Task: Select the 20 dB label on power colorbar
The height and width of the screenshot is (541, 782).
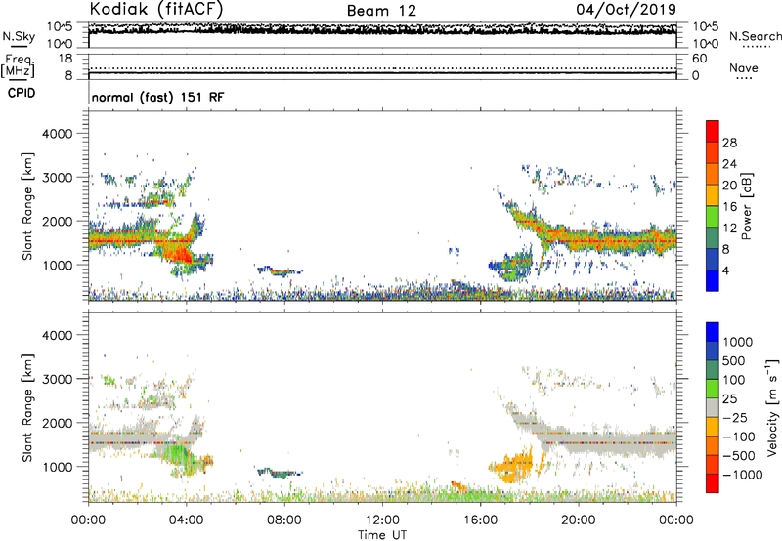Action: pos(729,186)
